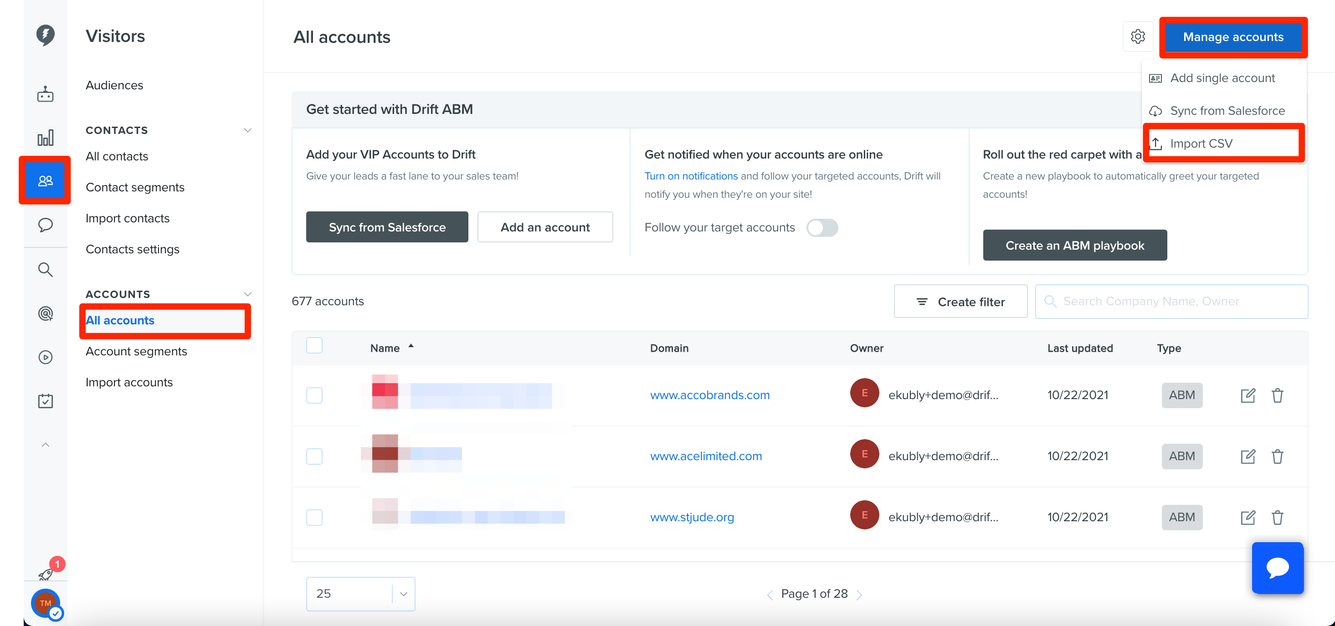
Task: Open the play video sidebar icon
Action: tap(46, 357)
